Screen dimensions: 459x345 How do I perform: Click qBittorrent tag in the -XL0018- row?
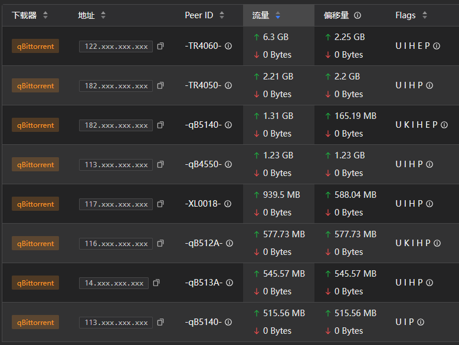coord(35,204)
